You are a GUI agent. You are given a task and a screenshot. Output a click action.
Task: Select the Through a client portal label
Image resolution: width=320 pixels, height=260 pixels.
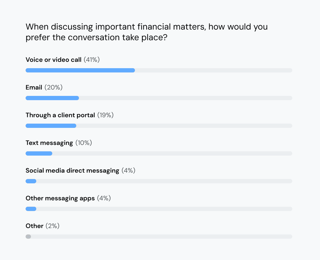(x=60, y=115)
